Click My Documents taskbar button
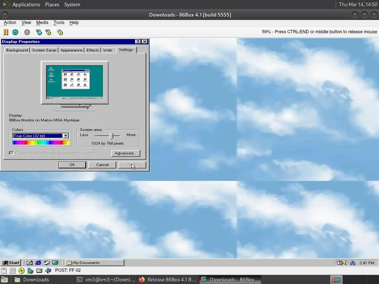The height and width of the screenshot is (284, 379). [x=94, y=263]
